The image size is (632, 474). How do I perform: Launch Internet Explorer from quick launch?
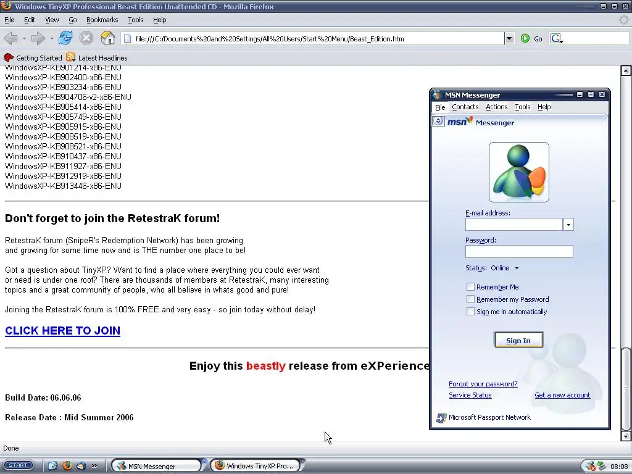click(x=52, y=466)
